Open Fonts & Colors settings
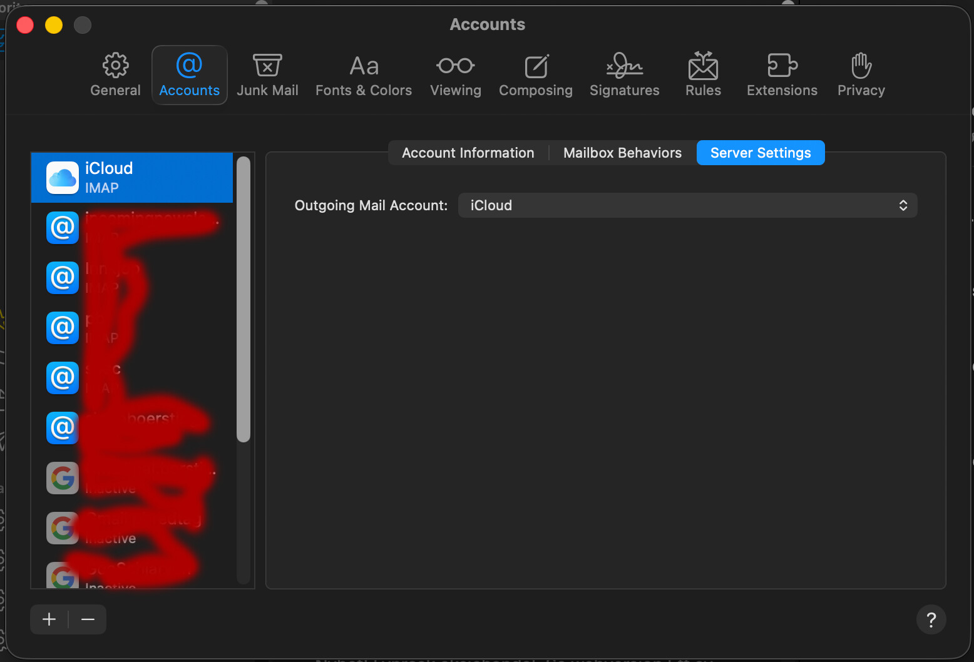Viewport: 974px width, 662px height. point(364,75)
